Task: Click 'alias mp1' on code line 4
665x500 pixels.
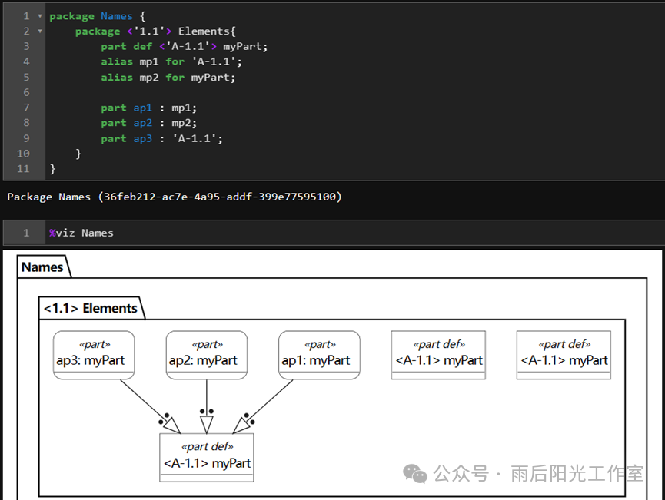Action: click(130, 62)
